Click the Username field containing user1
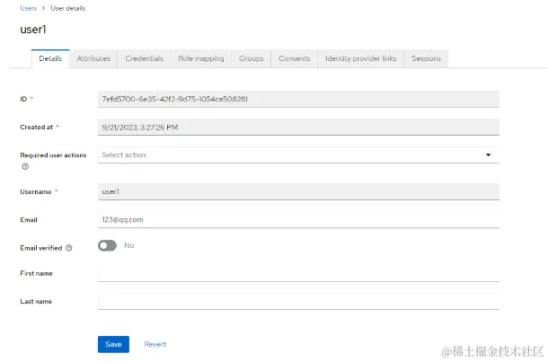The height and width of the screenshot is (362, 548). click(297, 191)
